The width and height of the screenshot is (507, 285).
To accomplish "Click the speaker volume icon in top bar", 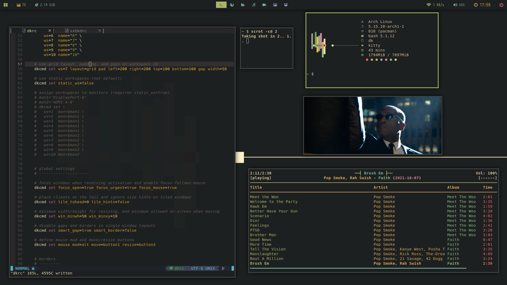I will pos(455,5).
